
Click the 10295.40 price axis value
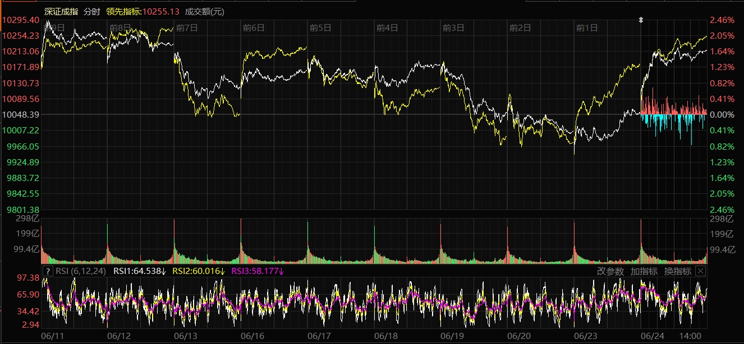tap(21, 20)
